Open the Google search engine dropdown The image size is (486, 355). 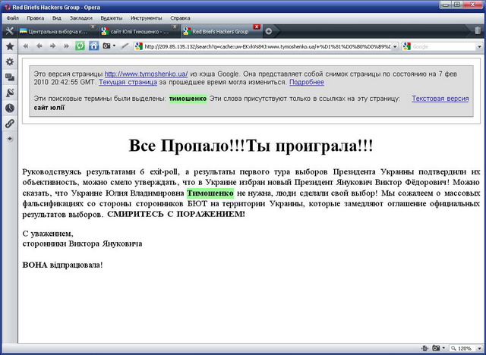407,46
